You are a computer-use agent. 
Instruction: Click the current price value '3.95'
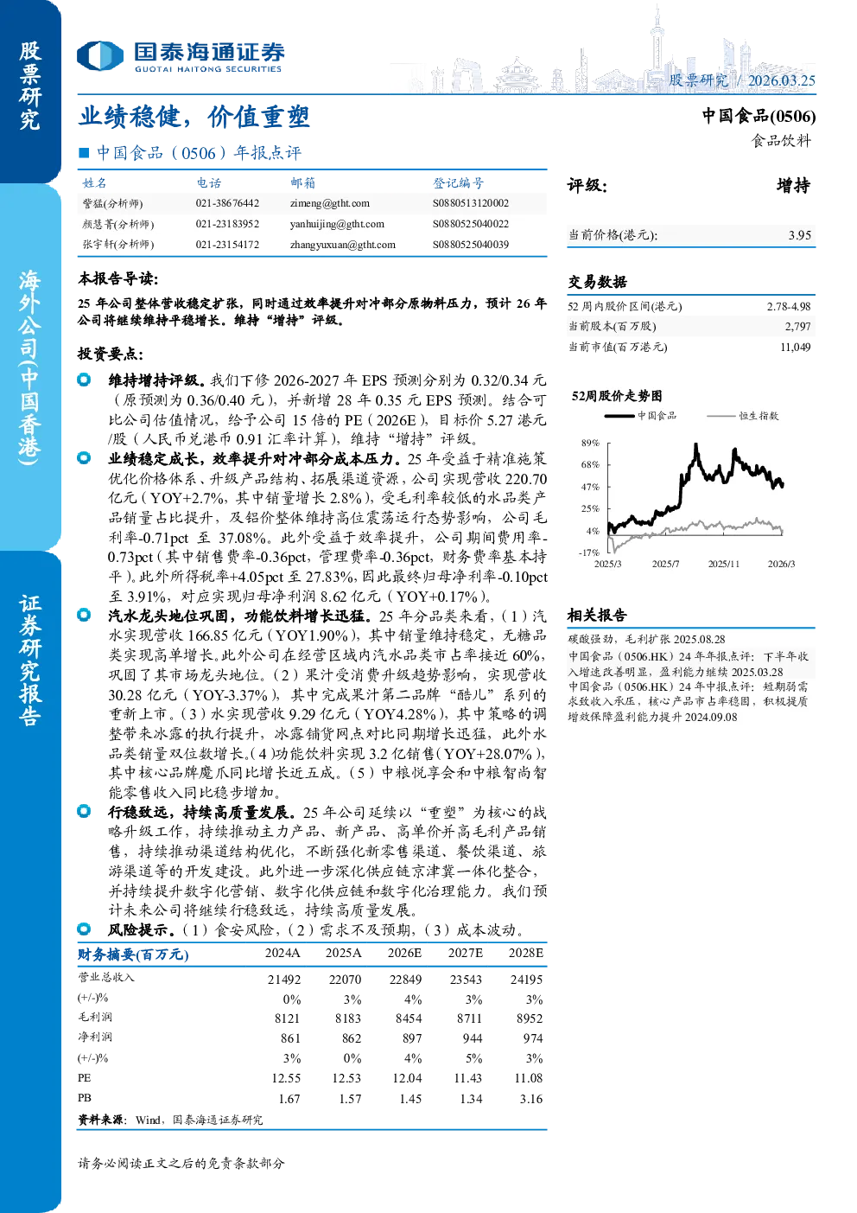[800, 235]
